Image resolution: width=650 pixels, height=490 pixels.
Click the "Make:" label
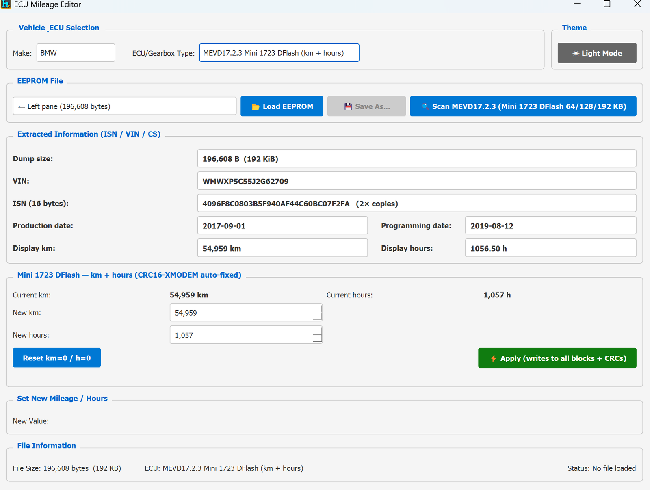click(x=22, y=53)
